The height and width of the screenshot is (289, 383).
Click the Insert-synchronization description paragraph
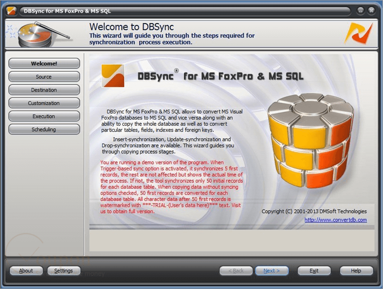click(x=168, y=145)
